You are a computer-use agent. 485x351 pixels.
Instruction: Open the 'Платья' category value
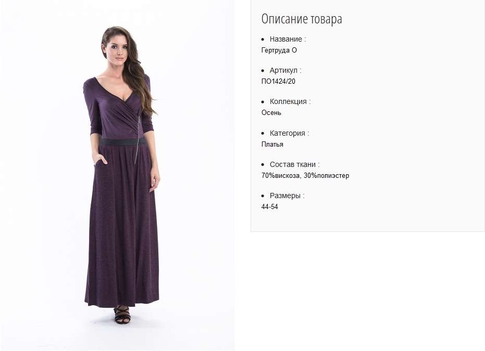[272, 144]
